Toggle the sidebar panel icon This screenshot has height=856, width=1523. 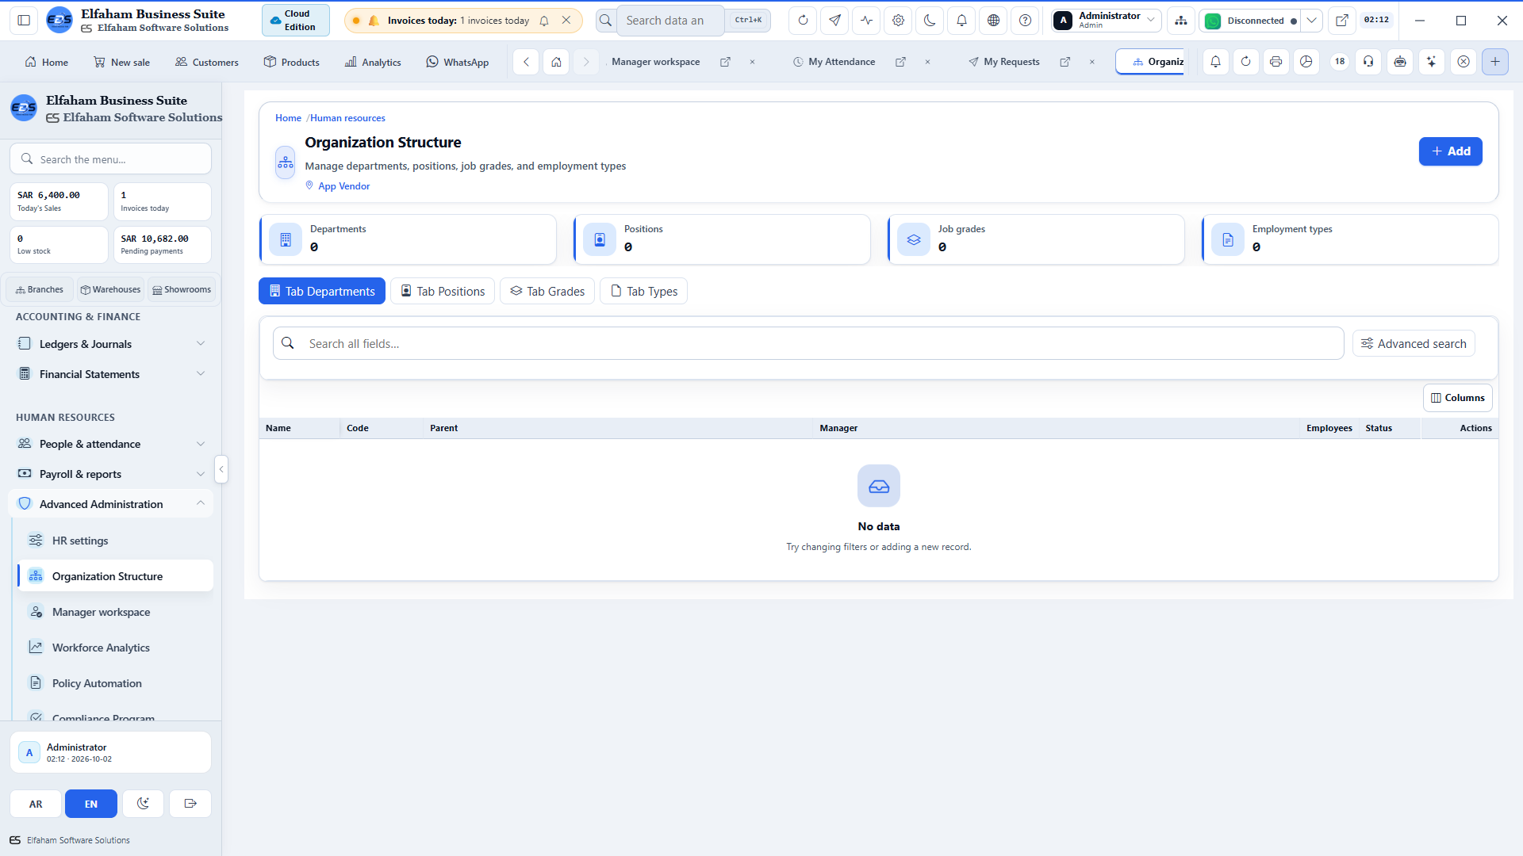coord(24,21)
